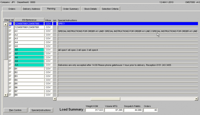Click the ESI Reference column header button
Viewport: 200px width, 115px height.
point(29,20)
